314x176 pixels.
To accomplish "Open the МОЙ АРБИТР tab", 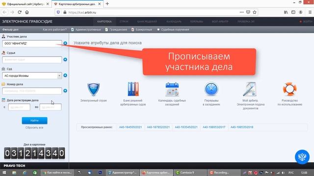I will tap(220, 22).
